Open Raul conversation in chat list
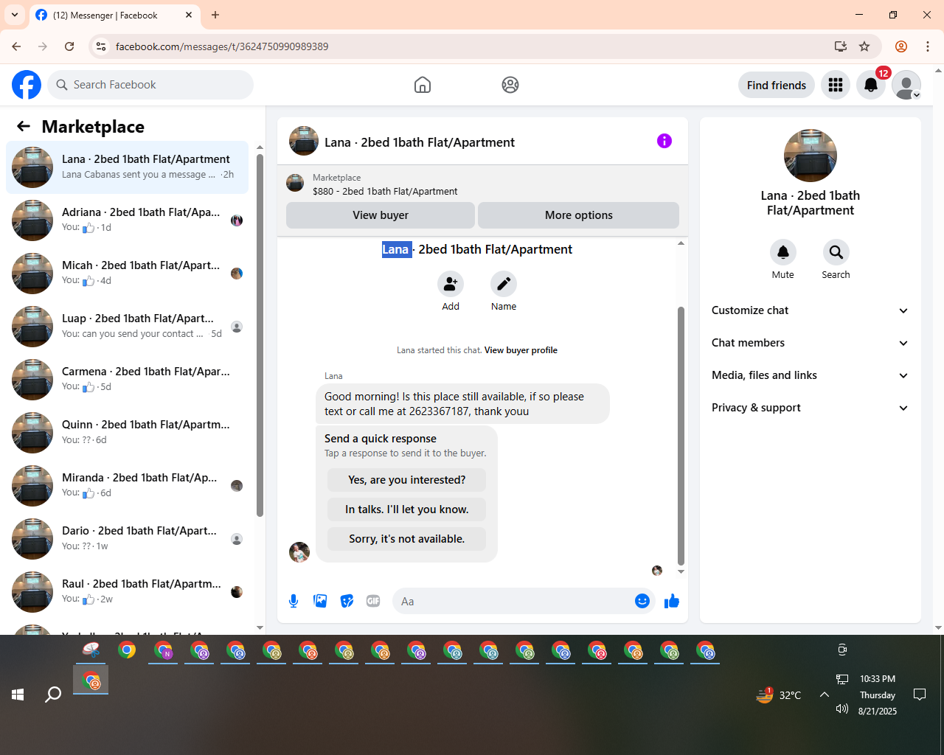Screen dimensions: 944x755 pos(128,592)
